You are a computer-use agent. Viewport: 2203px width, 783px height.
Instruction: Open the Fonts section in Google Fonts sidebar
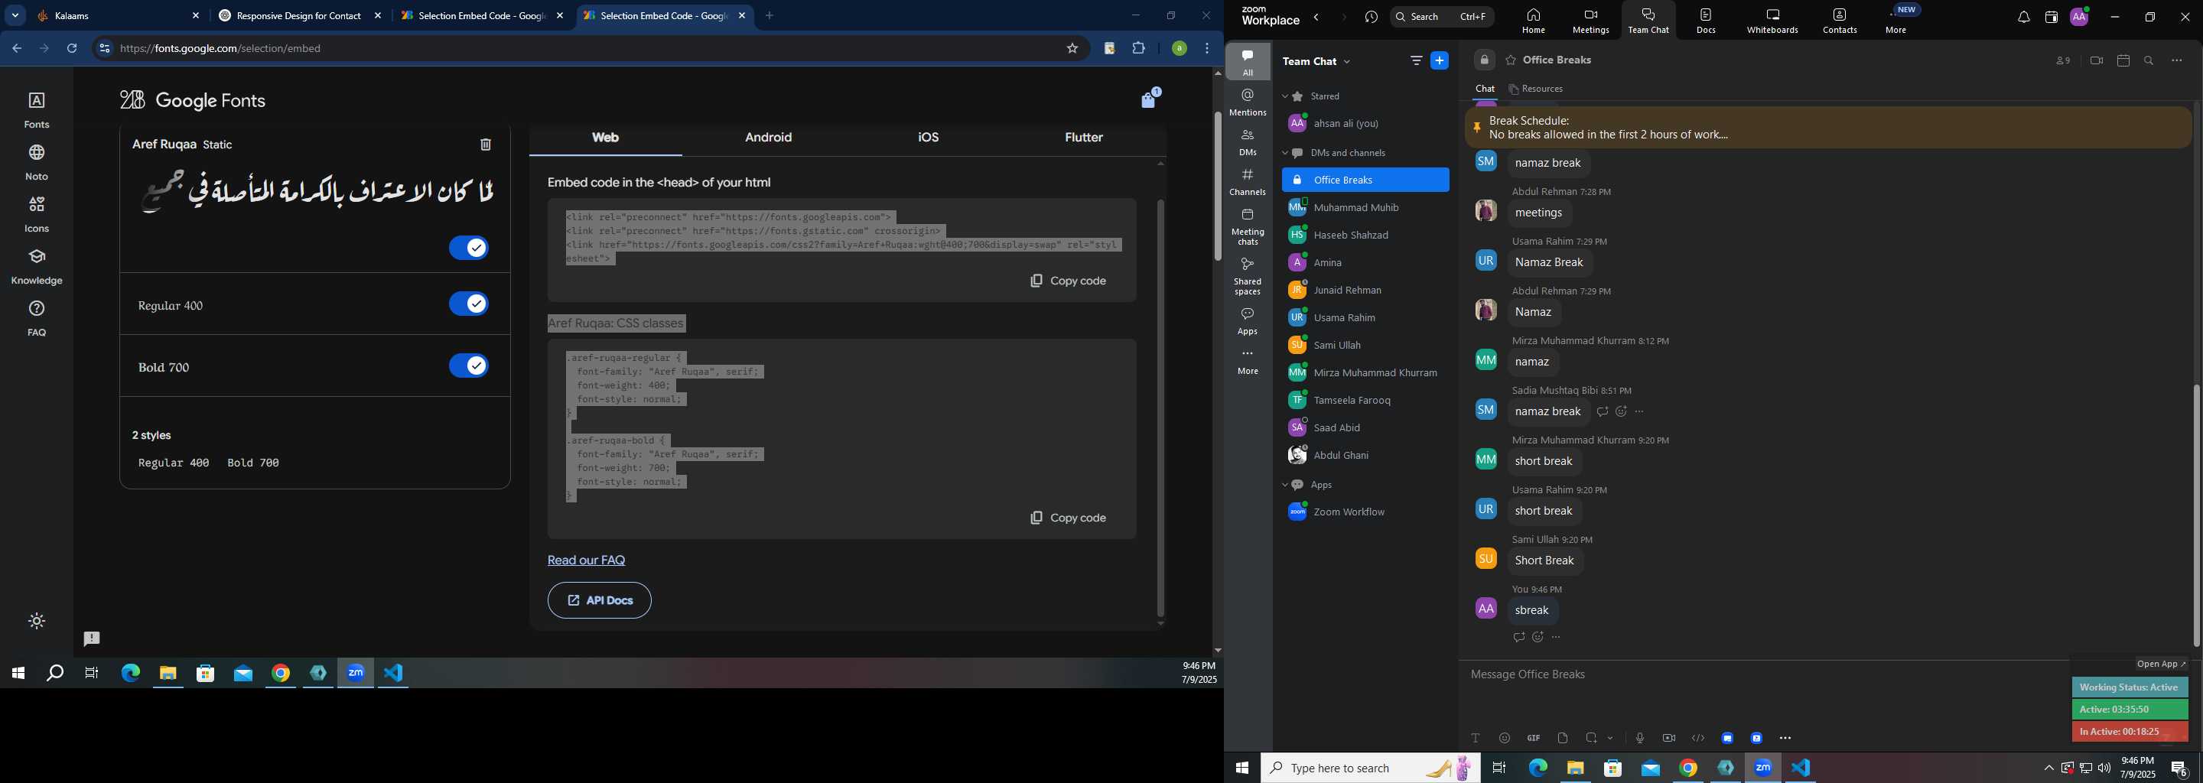tap(37, 110)
